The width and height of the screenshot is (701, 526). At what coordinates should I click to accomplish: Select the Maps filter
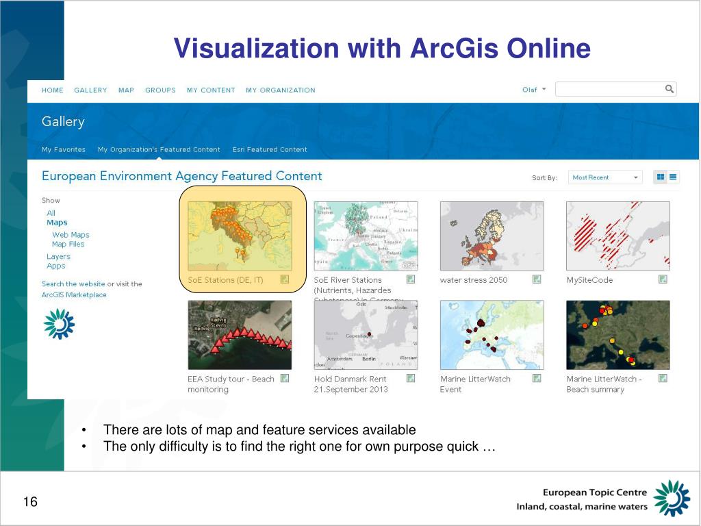[x=57, y=223]
